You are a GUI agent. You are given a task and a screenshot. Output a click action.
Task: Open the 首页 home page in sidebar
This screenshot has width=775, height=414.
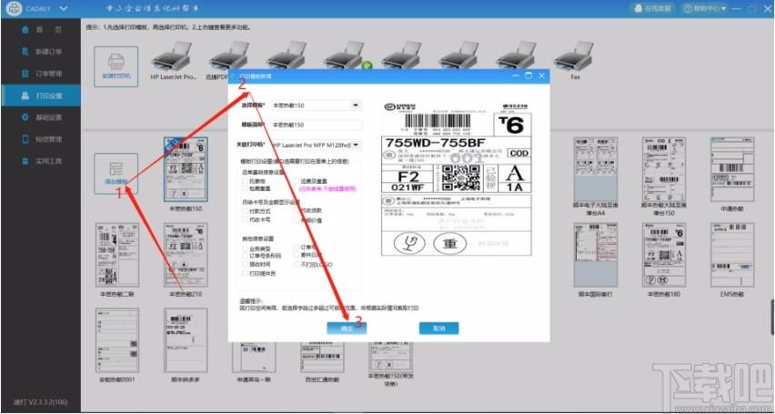point(41,30)
